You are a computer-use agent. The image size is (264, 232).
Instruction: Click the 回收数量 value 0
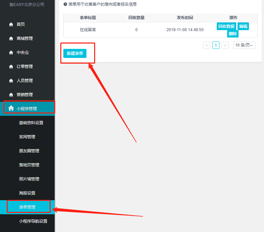point(136,30)
